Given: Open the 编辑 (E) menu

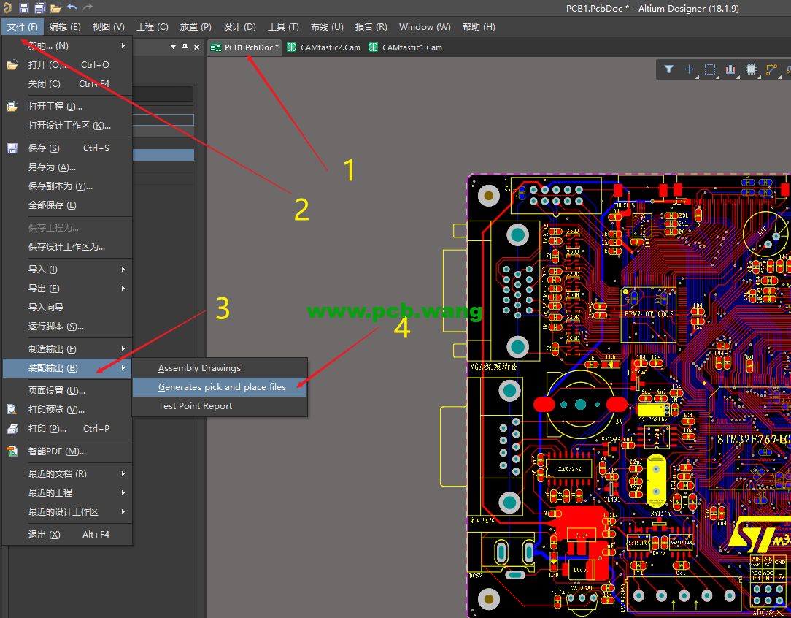Looking at the screenshot, I should click(65, 27).
